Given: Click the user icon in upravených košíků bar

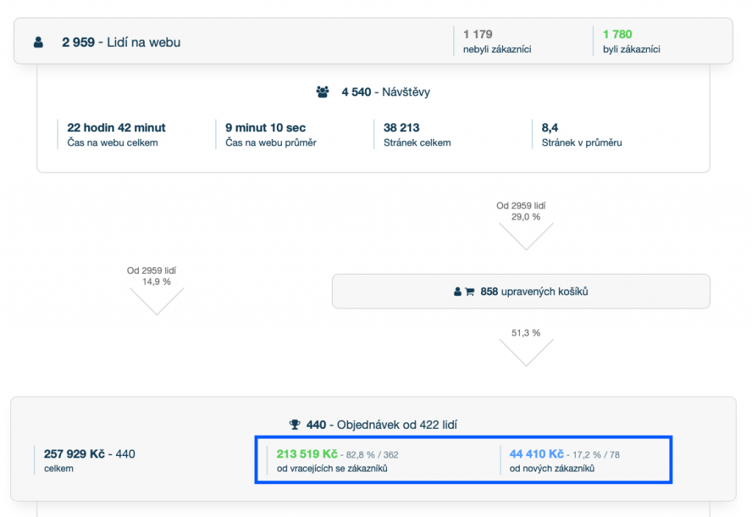Looking at the screenshot, I should pyautogui.click(x=458, y=292).
